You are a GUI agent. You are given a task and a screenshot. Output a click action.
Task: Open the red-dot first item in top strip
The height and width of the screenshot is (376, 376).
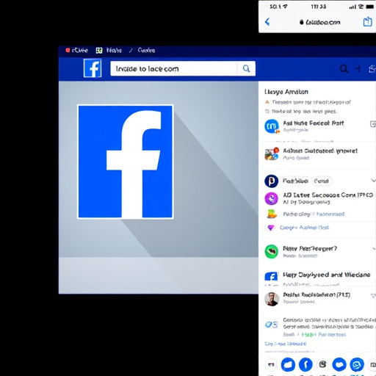(x=76, y=51)
